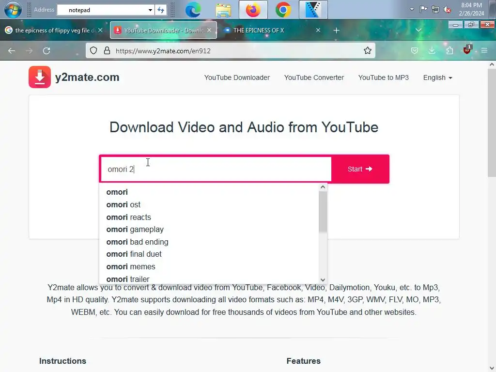Select the 'omori memes' suggestion
This screenshot has height=372, width=496.
coord(209,267)
